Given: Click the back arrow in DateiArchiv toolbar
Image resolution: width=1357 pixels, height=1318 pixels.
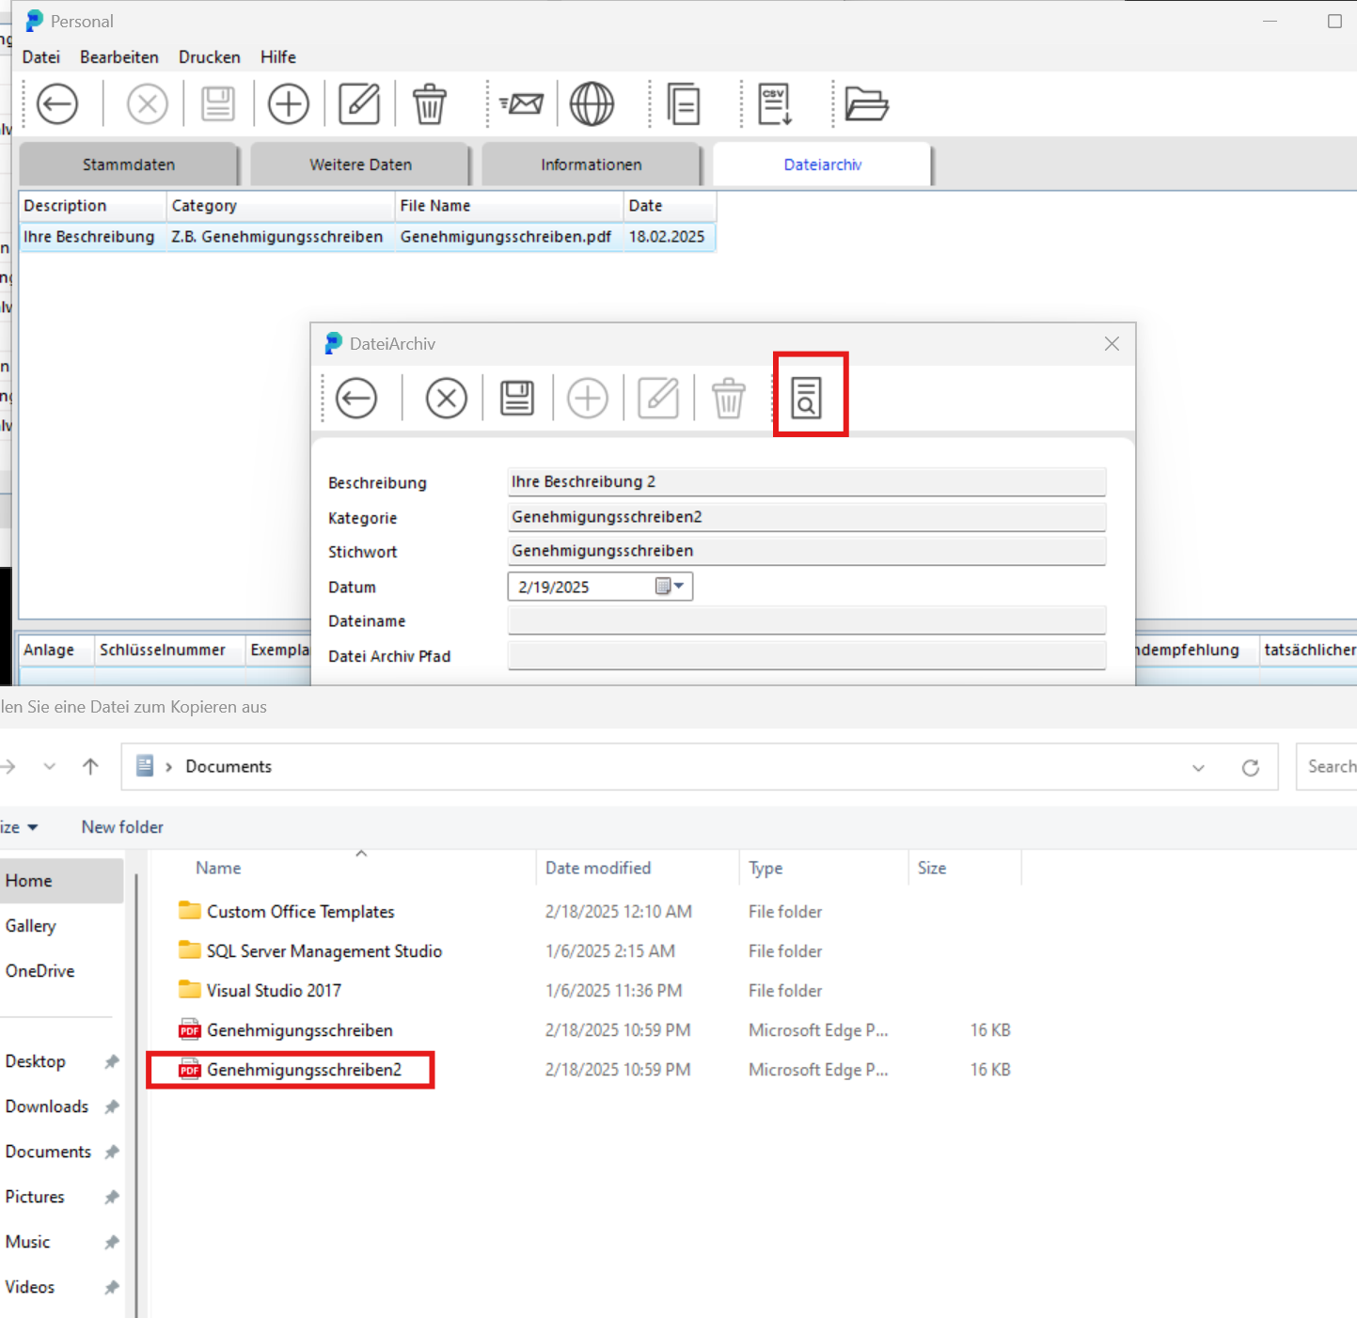Looking at the screenshot, I should pyautogui.click(x=356, y=399).
